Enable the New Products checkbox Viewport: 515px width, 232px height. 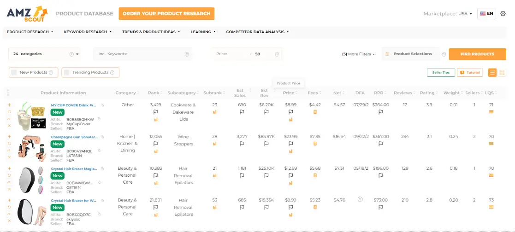click(x=14, y=73)
